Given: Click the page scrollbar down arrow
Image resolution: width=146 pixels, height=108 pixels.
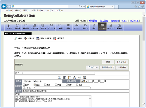Looking at the screenshot, I should pos(144,104).
